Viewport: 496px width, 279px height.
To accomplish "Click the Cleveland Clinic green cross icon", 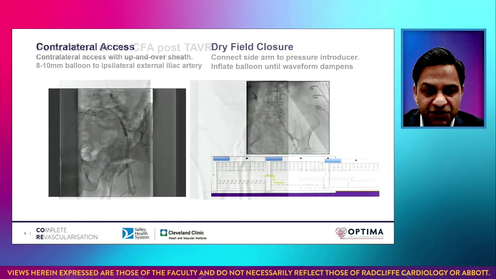I will pyautogui.click(x=164, y=233).
